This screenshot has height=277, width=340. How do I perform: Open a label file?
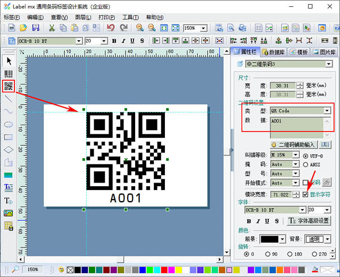(23, 28)
